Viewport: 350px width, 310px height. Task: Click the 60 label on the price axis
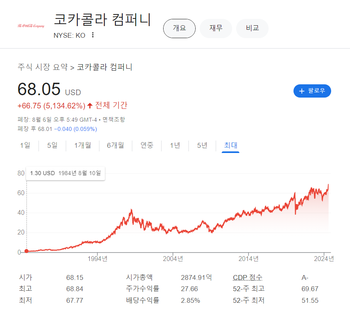click(x=21, y=193)
